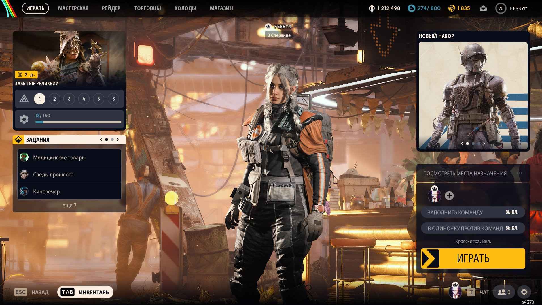Click the Кросс-игра: Вкл. text
542x305 pixels.
473,241
